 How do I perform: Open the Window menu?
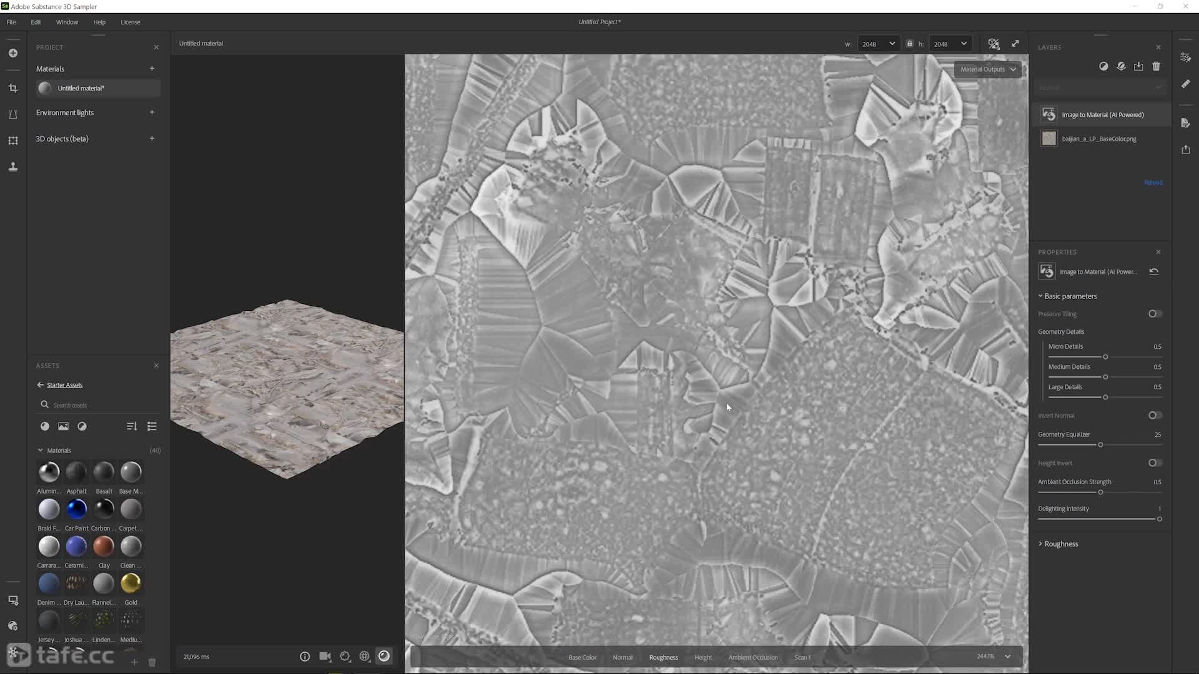point(67,22)
